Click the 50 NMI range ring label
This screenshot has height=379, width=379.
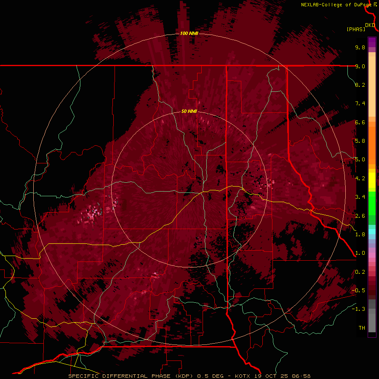click(189, 111)
